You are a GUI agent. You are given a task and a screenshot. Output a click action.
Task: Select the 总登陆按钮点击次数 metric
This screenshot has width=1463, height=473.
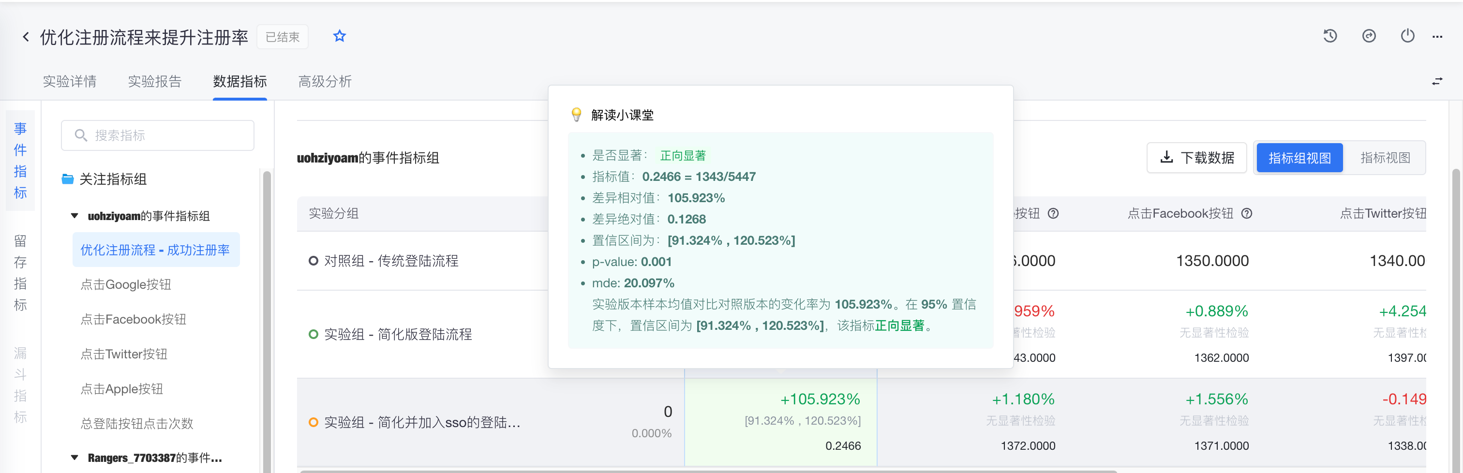coord(137,424)
